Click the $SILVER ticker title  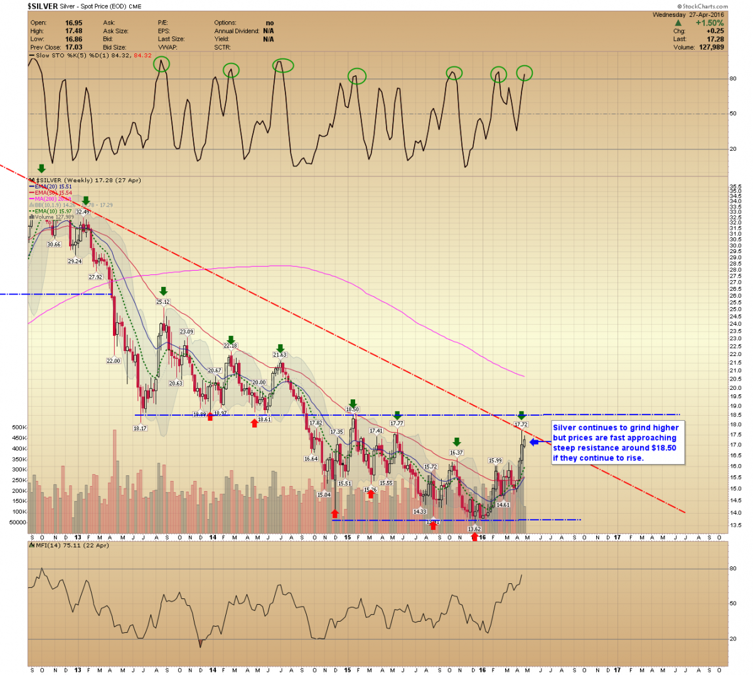pos(43,6)
